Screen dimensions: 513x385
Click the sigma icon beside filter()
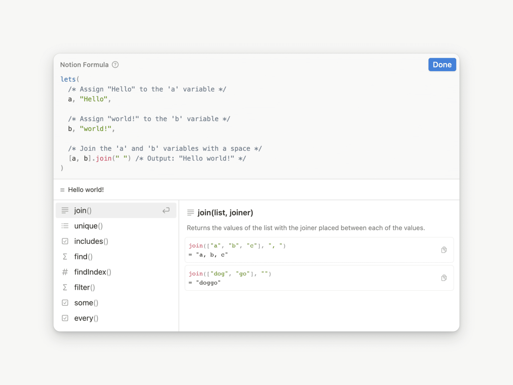click(65, 287)
